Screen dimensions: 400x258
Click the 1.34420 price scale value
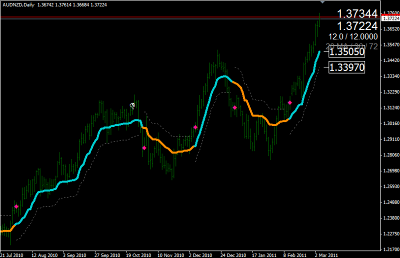(391, 60)
